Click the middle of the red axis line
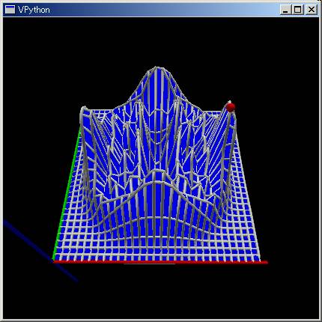Image resolution: width=322 pixels, height=322 pixels. click(x=160, y=262)
